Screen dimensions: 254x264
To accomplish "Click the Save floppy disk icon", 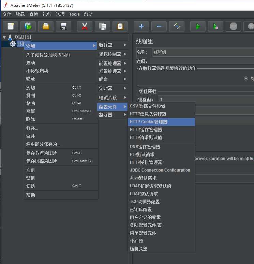I will click(x=64, y=26).
